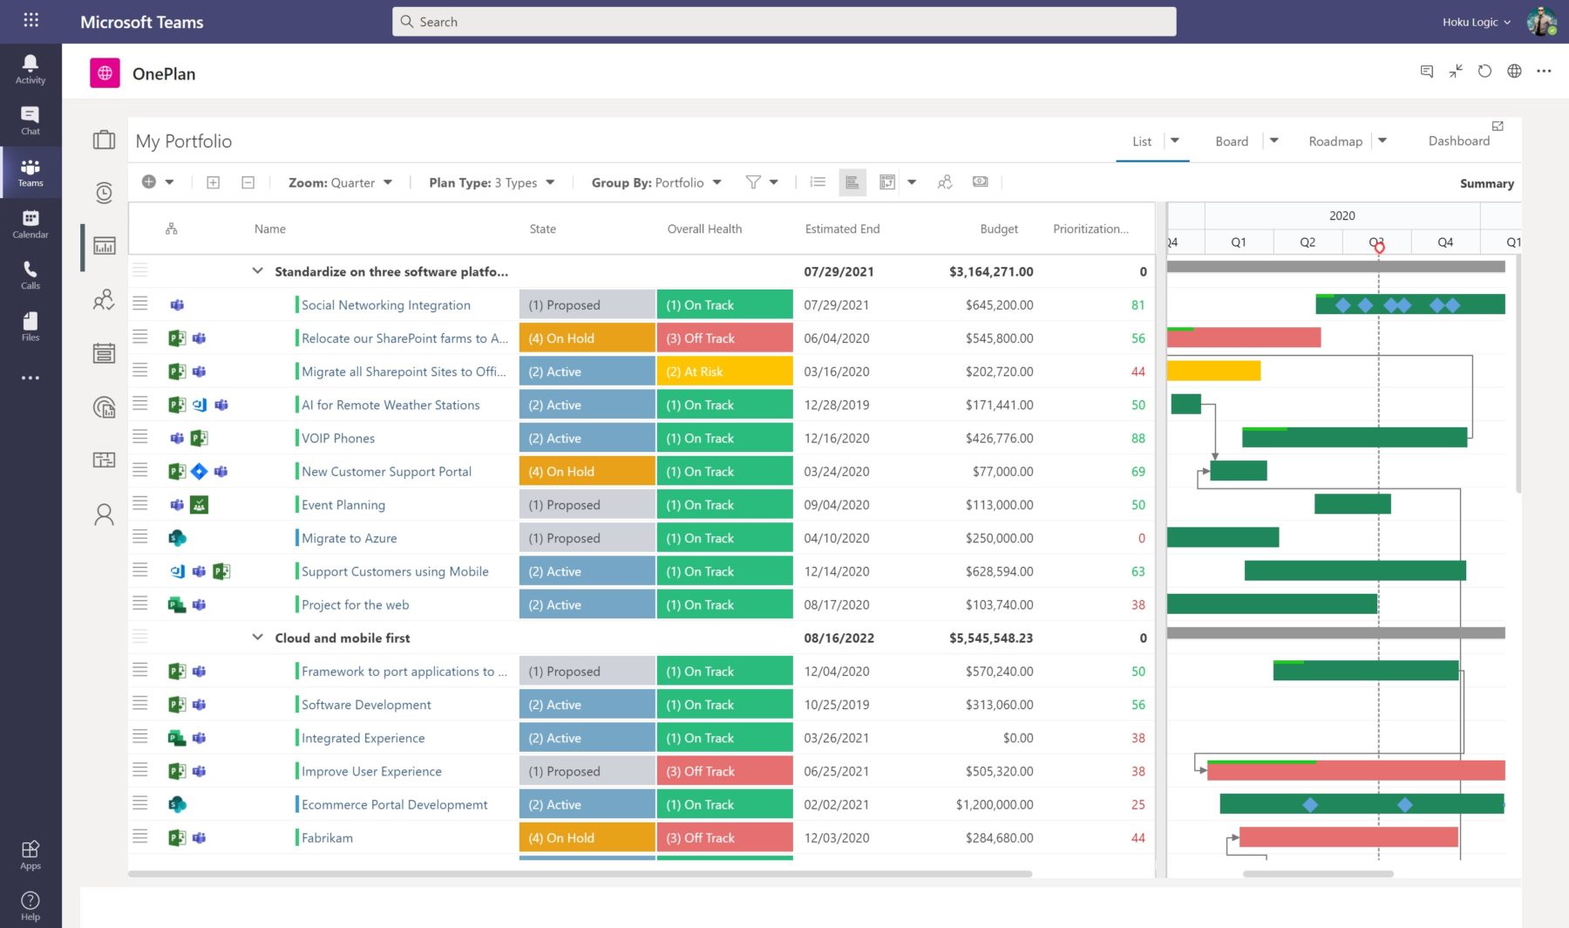
Task: Open the Hoku Logic account dropdown
Action: coord(1477,22)
